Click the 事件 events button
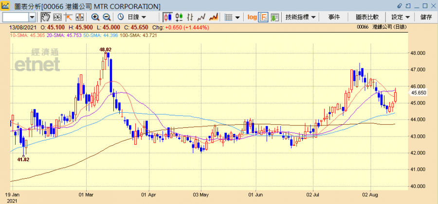Image resolution: width=438 pixels, height=204 pixels. (334, 17)
